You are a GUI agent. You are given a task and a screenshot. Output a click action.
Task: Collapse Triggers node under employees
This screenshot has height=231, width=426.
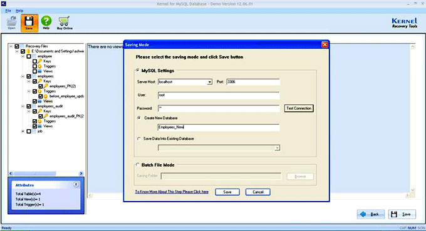click(x=29, y=91)
